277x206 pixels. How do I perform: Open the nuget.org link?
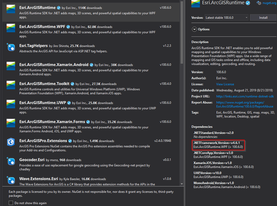pos(269,3)
